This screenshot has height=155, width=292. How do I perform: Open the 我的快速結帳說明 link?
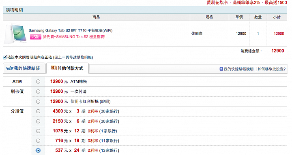[238, 69]
